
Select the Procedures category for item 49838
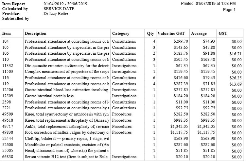(x=122, y=132)
